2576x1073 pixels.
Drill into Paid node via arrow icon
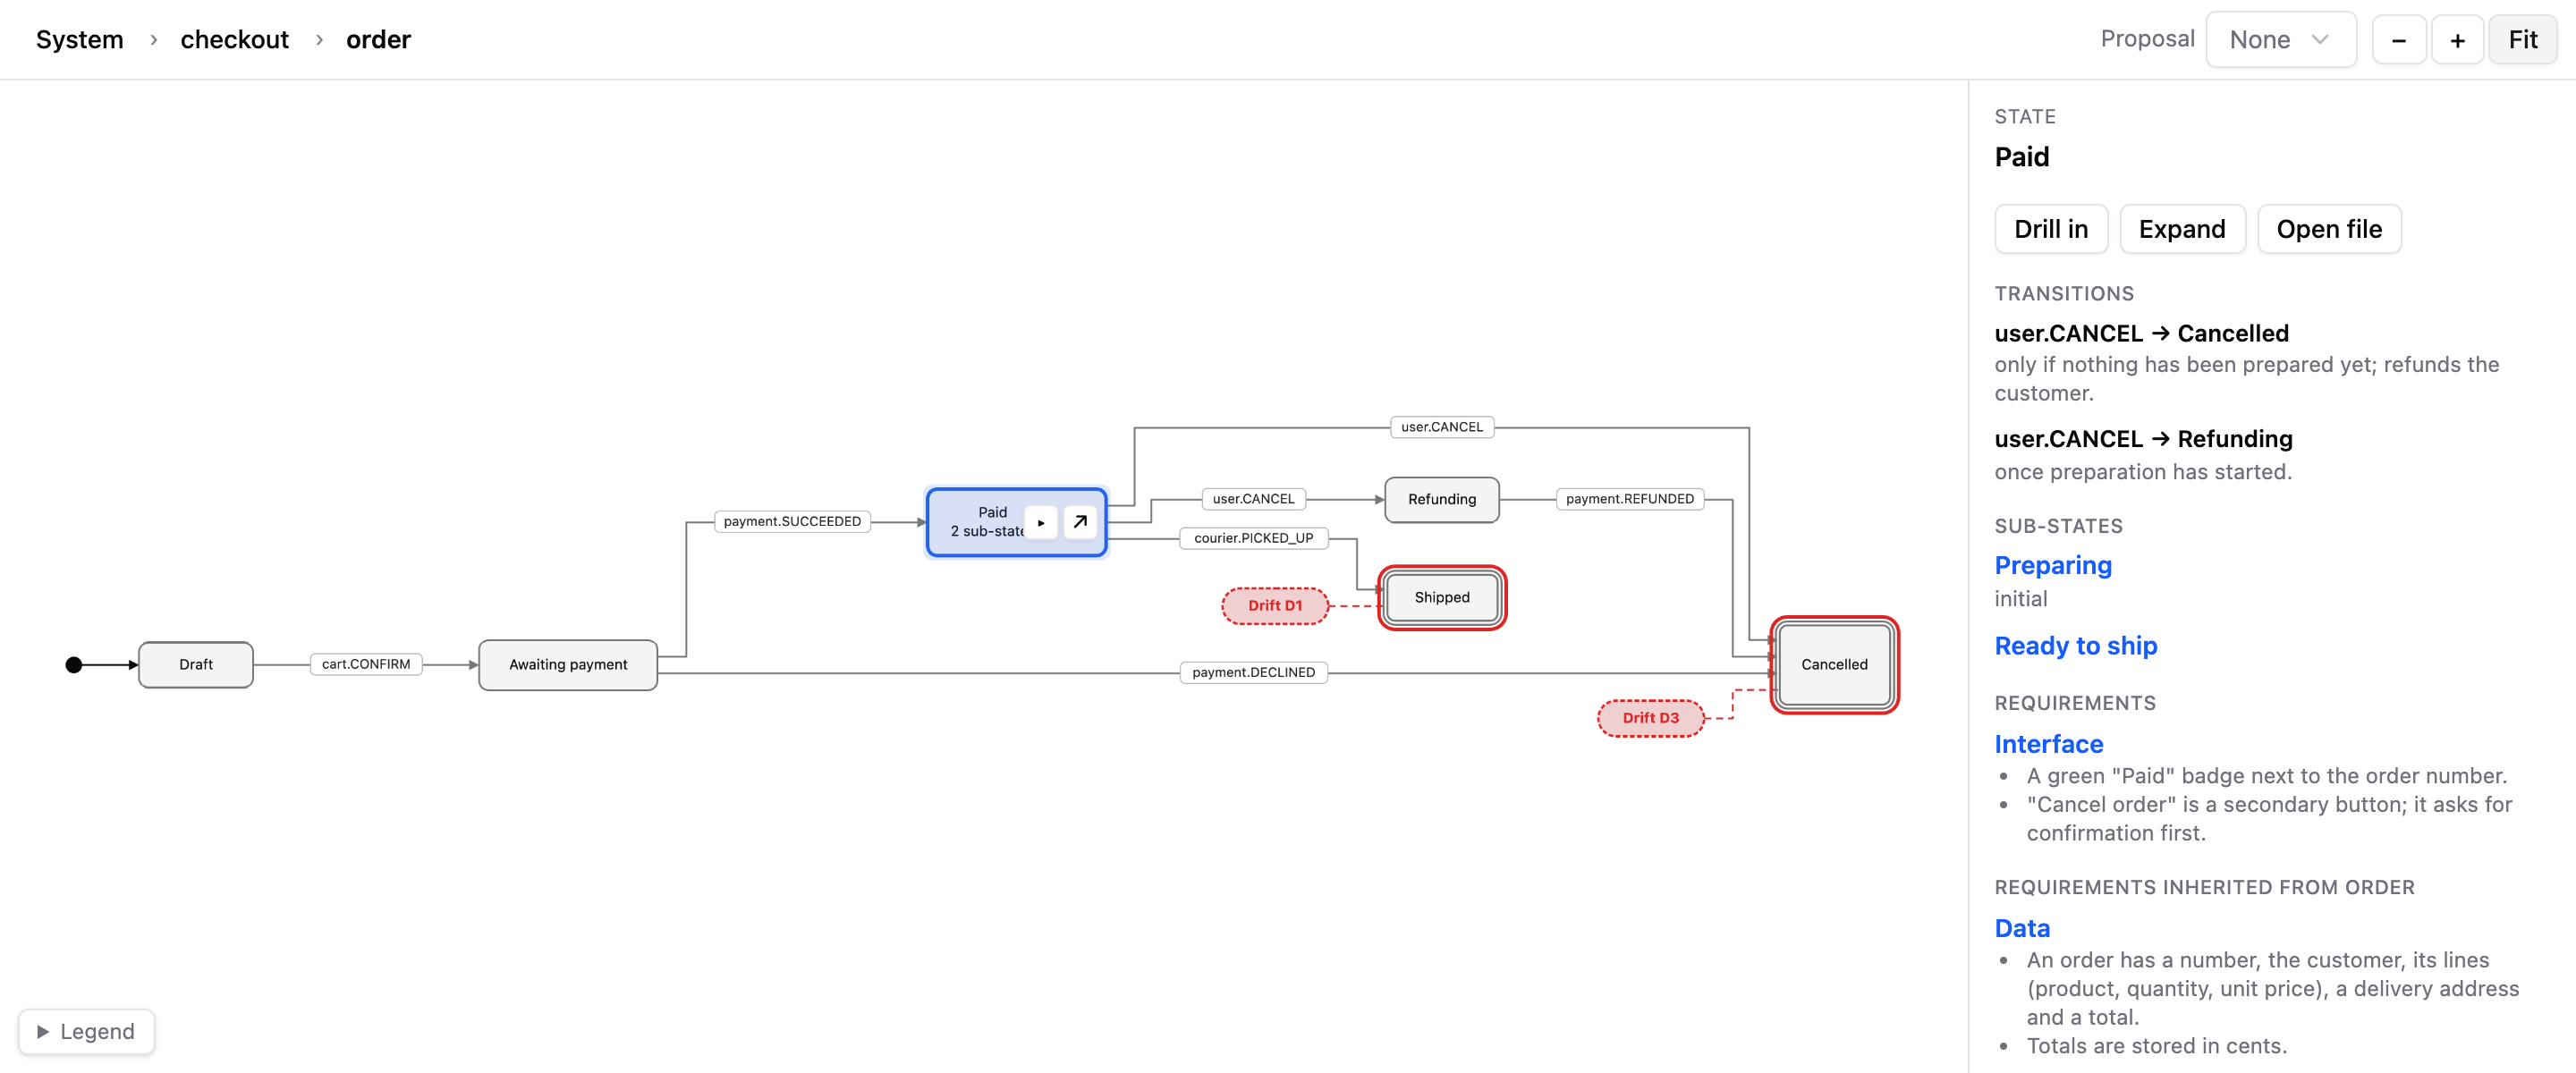1080,522
